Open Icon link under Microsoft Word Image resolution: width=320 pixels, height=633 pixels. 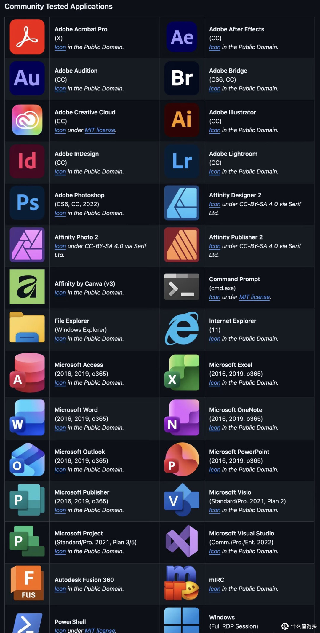click(x=60, y=428)
